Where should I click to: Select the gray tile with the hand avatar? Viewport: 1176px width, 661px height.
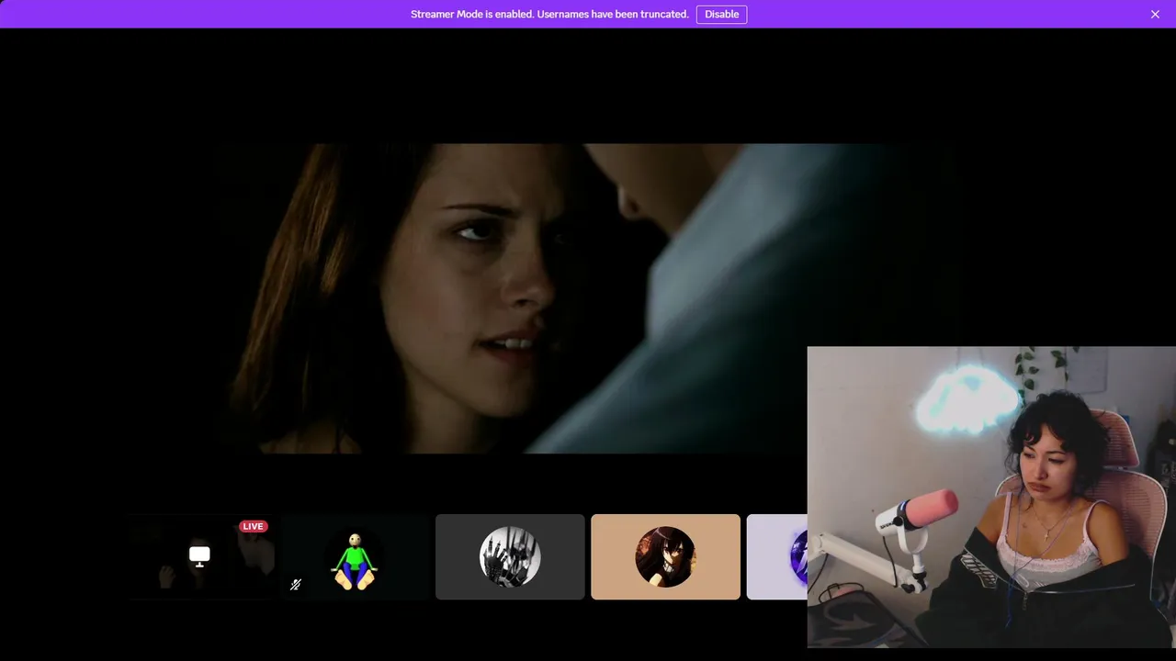(510, 556)
